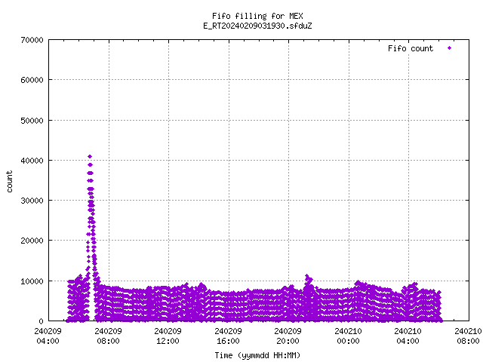This screenshot has width=483, height=362.
Task: Click the x-axis tick label 240210 00:00
Action: (x=349, y=336)
